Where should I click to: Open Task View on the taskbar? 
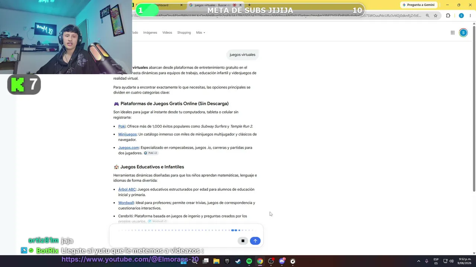[x=206, y=261]
